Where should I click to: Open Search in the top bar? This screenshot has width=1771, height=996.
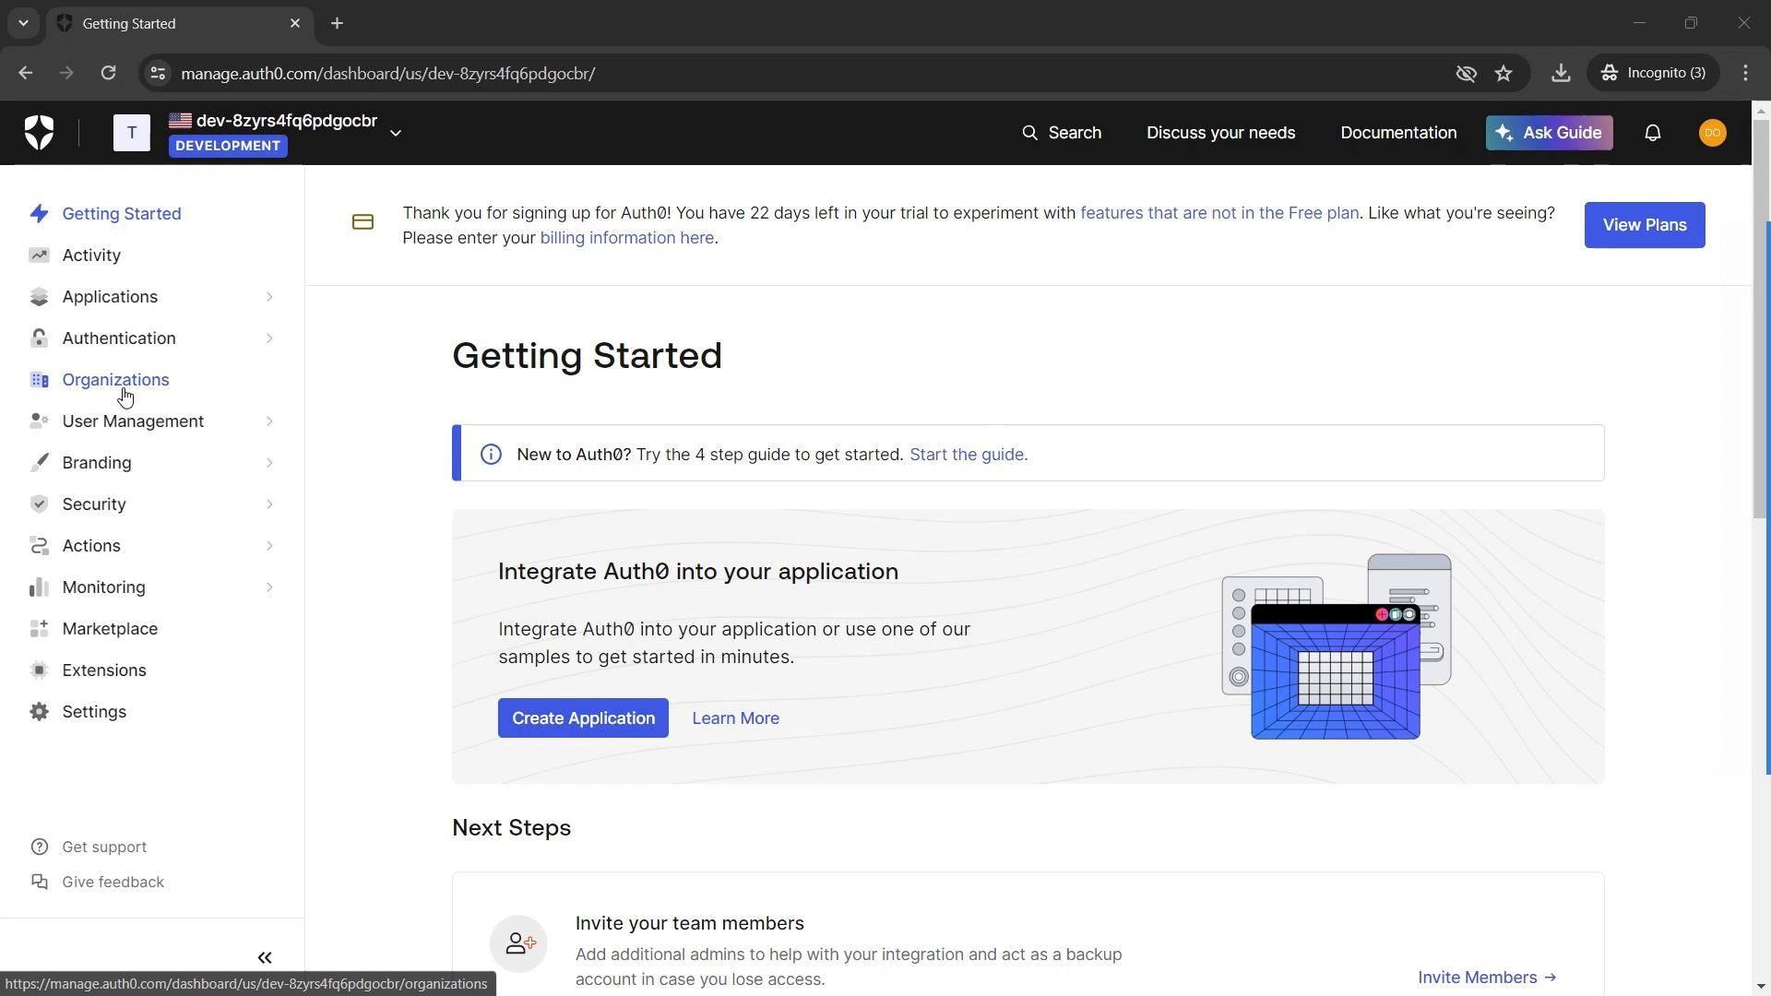pos(1061,133)
